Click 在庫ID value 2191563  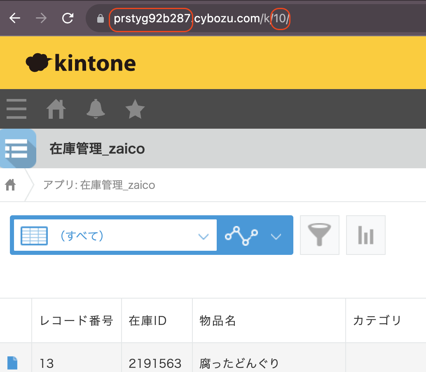(155, 363)
